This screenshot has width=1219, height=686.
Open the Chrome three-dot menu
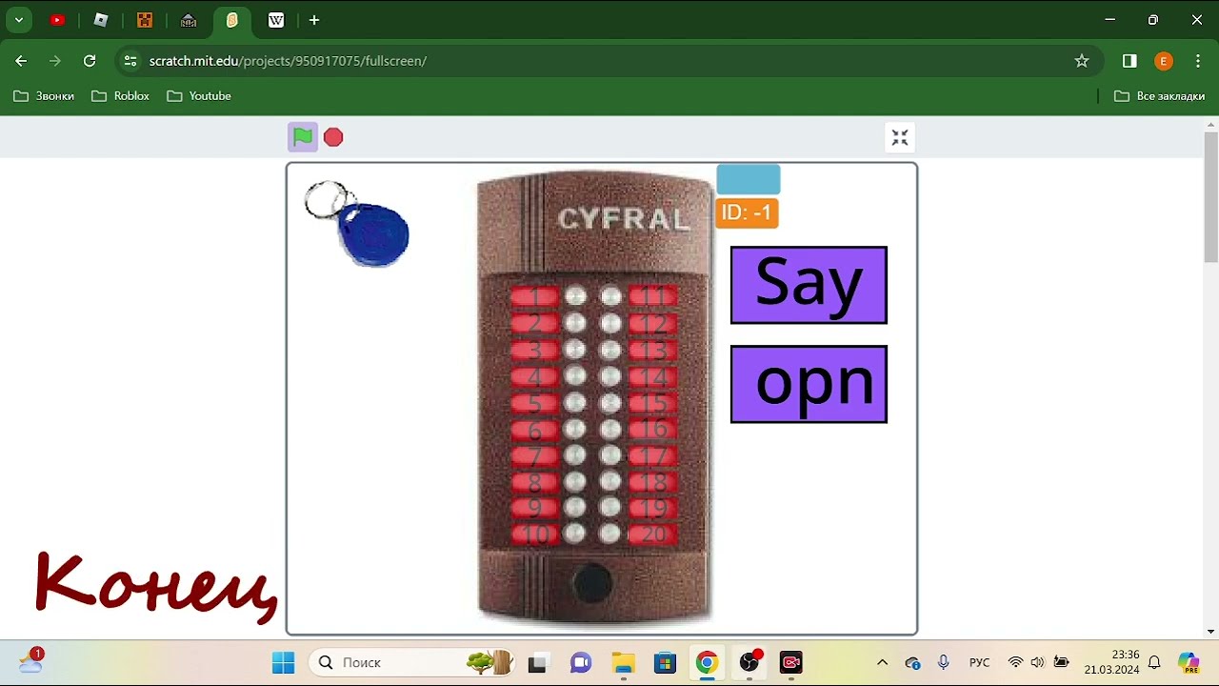(1198, 61)
